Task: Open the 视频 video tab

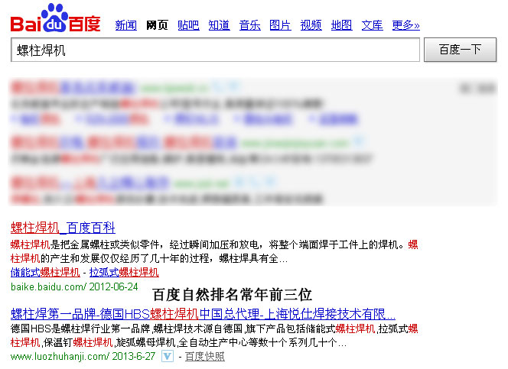Action: [x=311, y=25]
